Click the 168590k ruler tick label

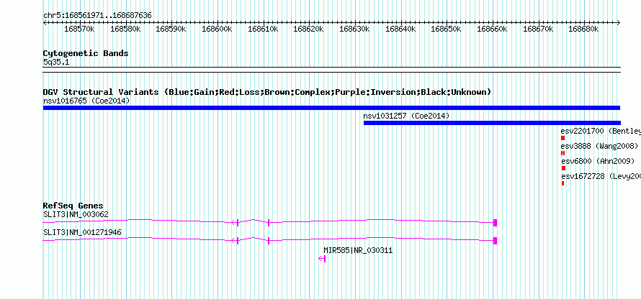(x=171, y=29)
